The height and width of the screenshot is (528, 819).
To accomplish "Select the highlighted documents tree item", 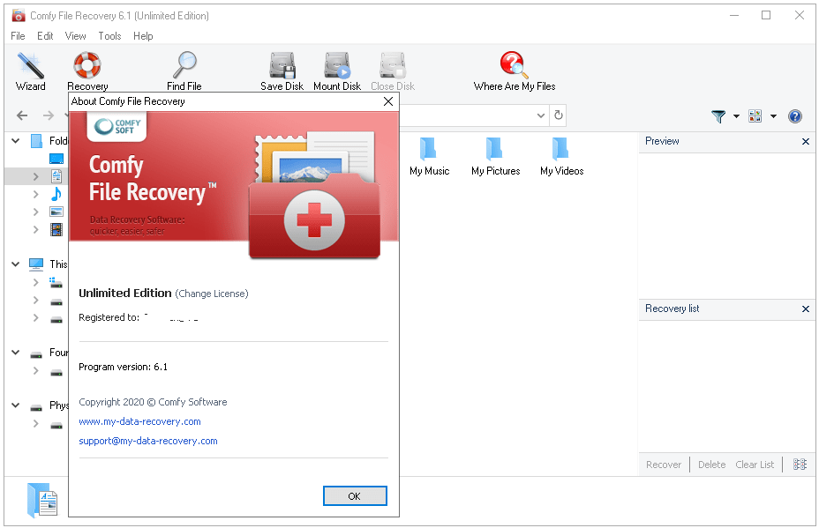I will [x=56, y=176].
